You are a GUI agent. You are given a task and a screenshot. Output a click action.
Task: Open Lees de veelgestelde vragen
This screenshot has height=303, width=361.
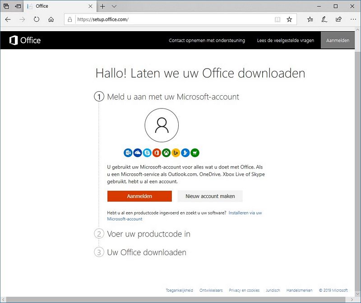coord(286,40)
